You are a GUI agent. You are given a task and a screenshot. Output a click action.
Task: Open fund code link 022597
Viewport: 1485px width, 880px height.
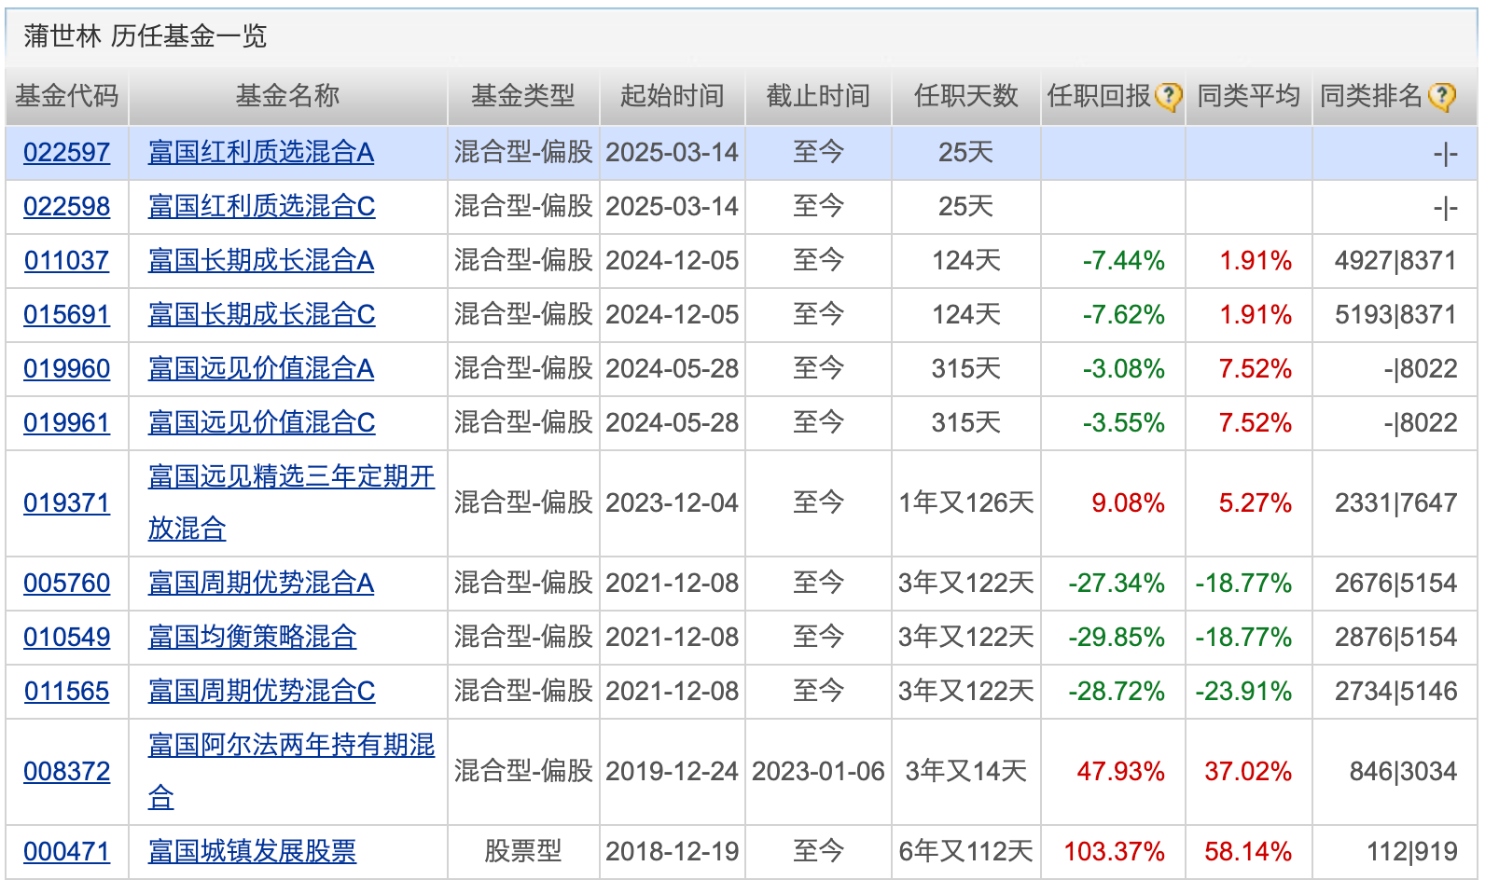pos(66,152)
